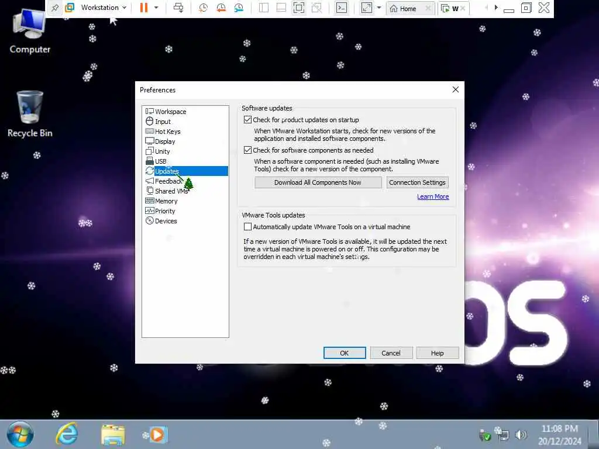Click the VMware Workstation logo icon
The width and height of the screenshot is (599, 449).
point(70,8)
